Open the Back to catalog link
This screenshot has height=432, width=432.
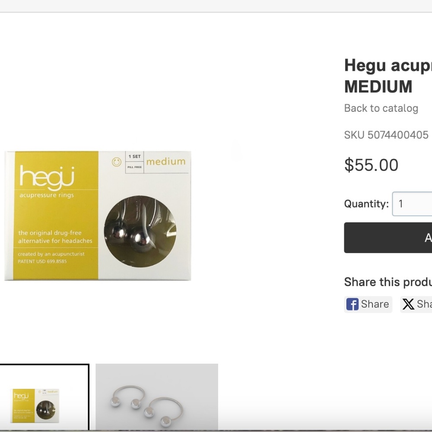pos(381,108)
